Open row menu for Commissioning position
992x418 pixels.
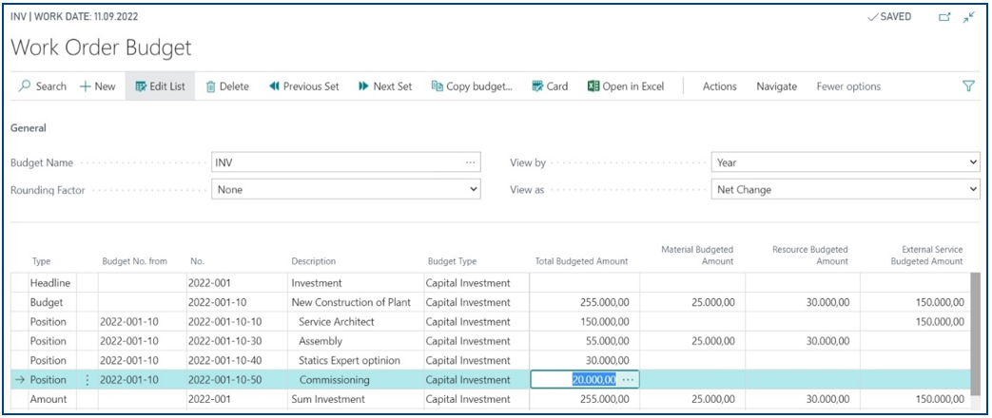point(88,380)
